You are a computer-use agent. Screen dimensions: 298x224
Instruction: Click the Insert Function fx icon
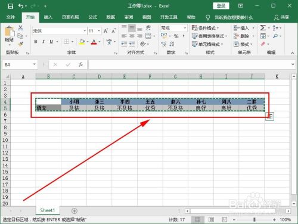point(80,64)
